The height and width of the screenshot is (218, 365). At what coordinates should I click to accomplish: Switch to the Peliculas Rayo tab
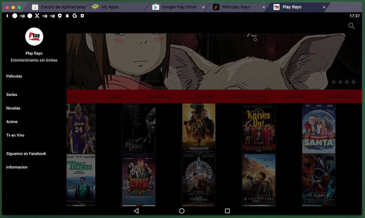click(236, 7)
